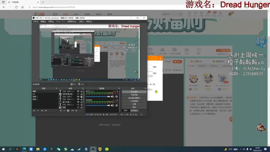Screen dimensions: 270x152
Task: Open microphone/Aux audio settings gear
Action: point(116,97)
